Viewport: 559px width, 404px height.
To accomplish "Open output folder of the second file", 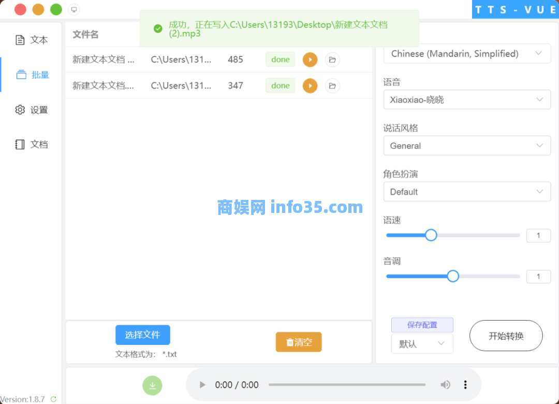I will (x=332, y=85).
